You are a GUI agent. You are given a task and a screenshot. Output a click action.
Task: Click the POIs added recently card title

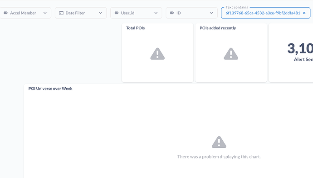pos(218,28)
